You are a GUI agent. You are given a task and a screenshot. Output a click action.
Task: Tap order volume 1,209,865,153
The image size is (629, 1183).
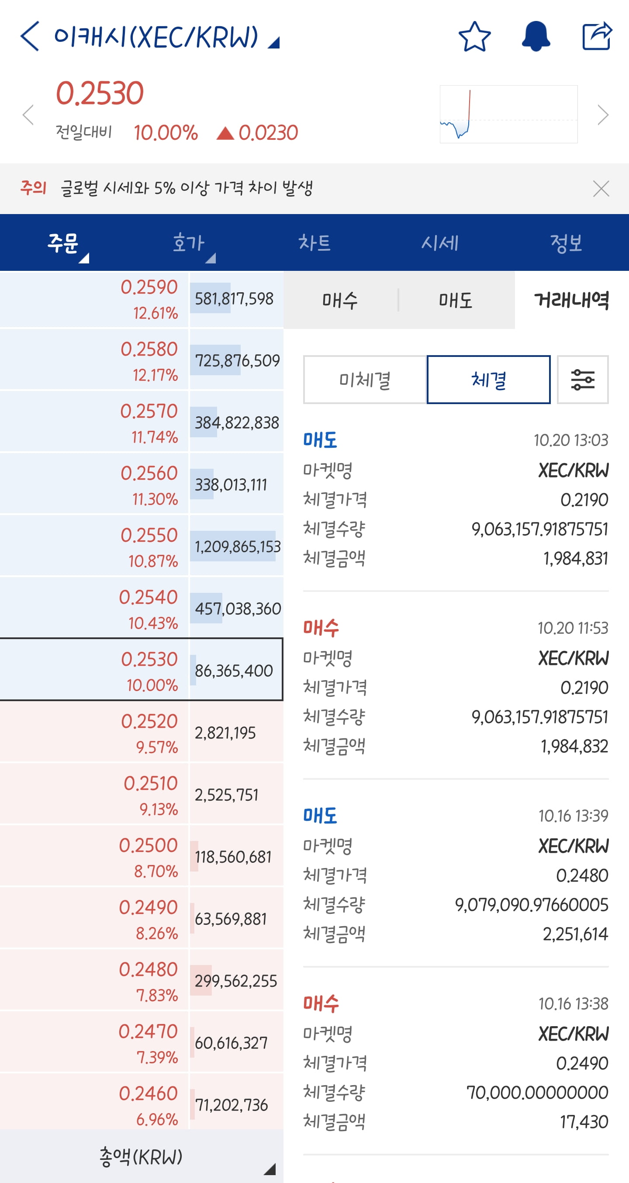pyautogui.click(x=237, y=547)
